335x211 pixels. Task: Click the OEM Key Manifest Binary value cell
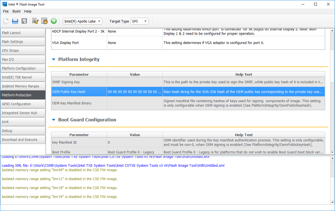pos(135,103)
